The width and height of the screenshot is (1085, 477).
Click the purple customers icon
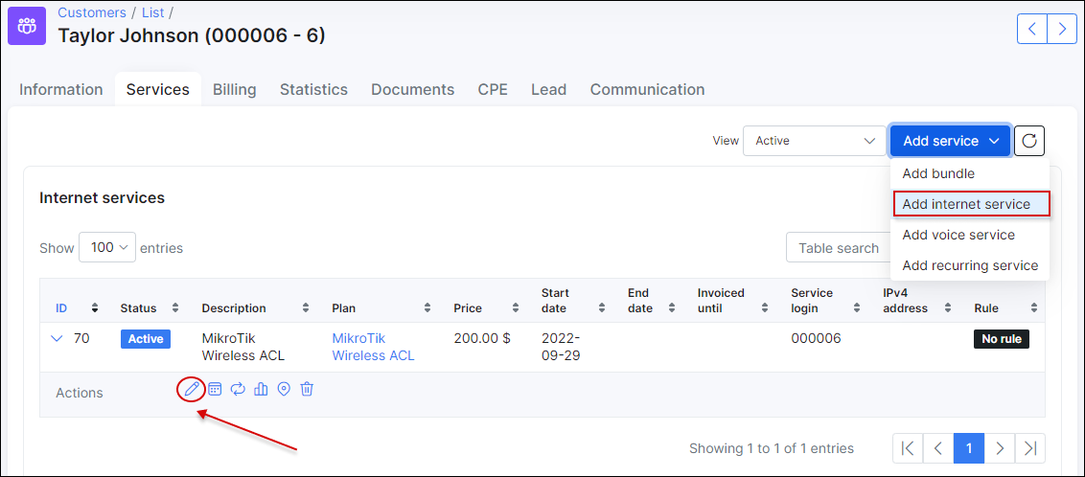pyautogui.click(x=27, y=26)
